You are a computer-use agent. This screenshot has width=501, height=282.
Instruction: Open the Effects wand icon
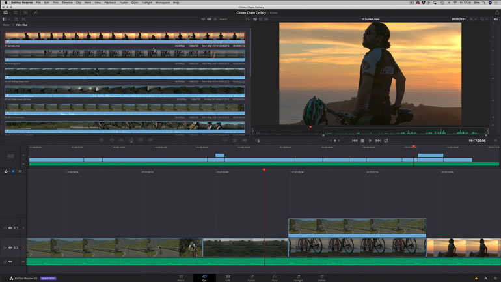36,13
